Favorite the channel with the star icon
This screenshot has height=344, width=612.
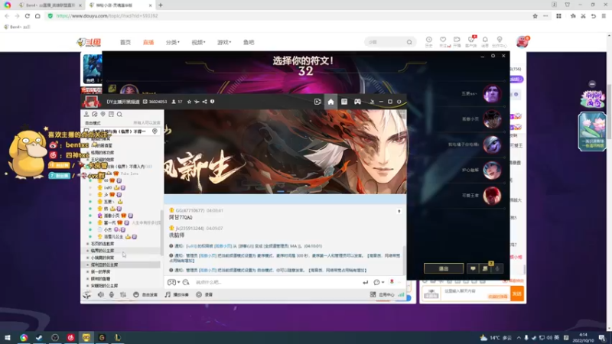pos(189,102)
